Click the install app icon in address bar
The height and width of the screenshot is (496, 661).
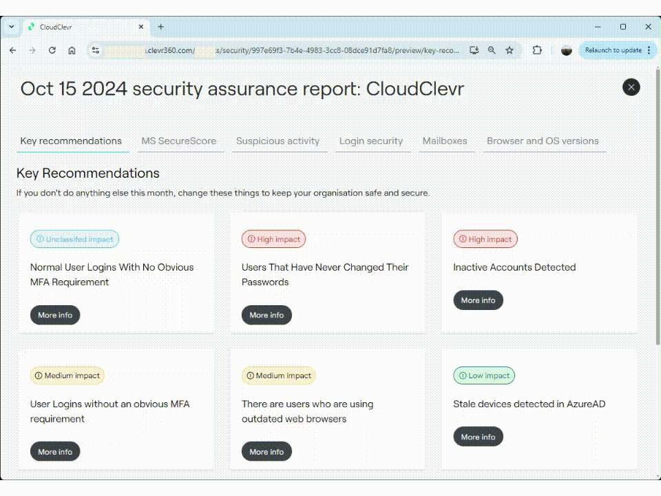tap(474, 50)
